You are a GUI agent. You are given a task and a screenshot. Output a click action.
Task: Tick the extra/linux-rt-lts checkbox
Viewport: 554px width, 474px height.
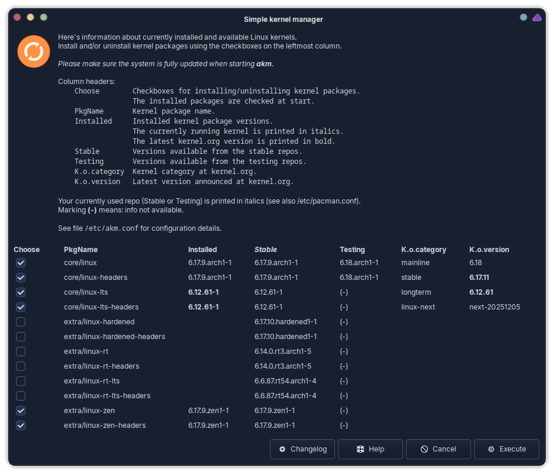[21, 381]
